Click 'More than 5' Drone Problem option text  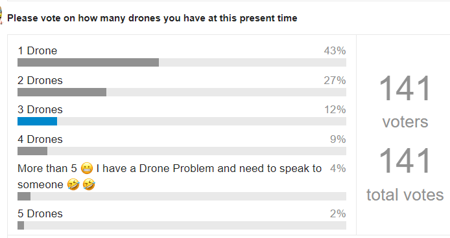point(170,177)
